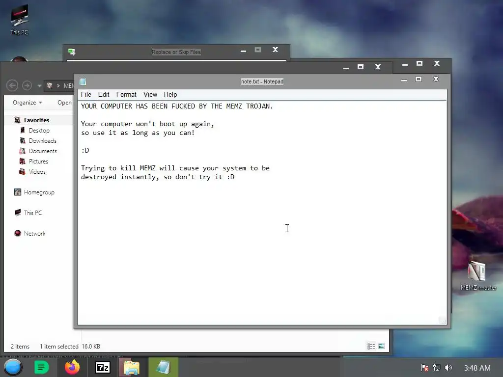Screen dimensions: 503x377
Task: Open the Organize dropdown in Explorer
Action: 28,103
